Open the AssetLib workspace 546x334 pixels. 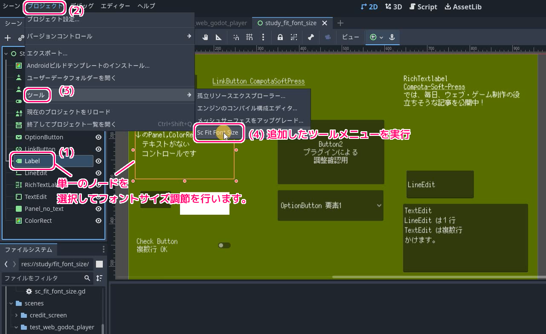coord(463,7)
